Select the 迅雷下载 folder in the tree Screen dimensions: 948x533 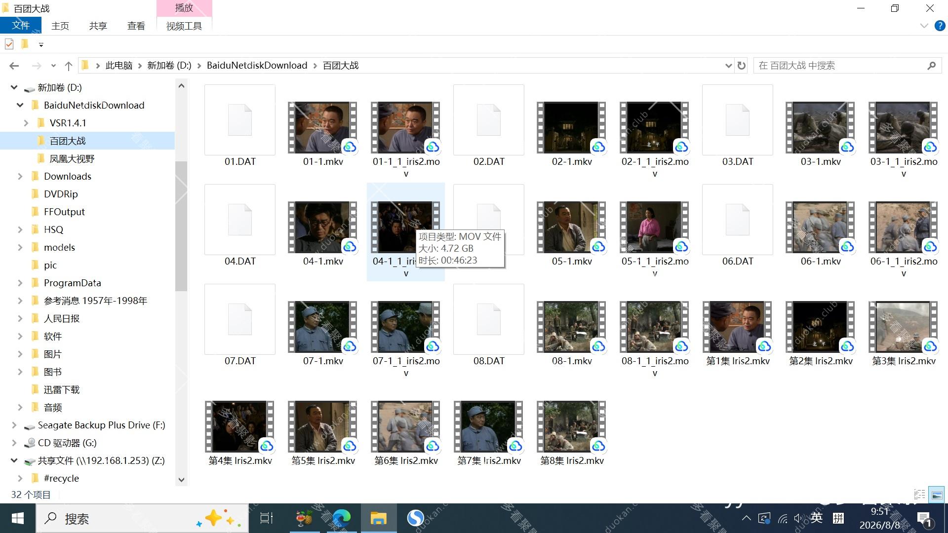click(x=62, y=389)
